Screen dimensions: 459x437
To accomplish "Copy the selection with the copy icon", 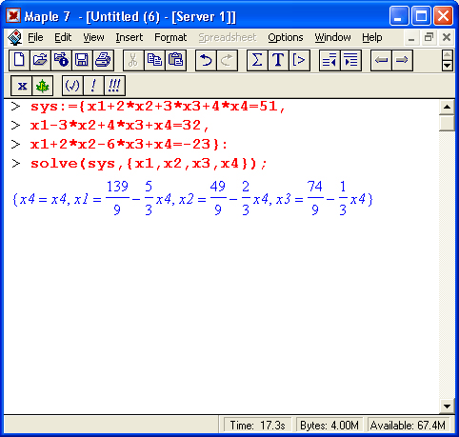I will coord(154,60).
